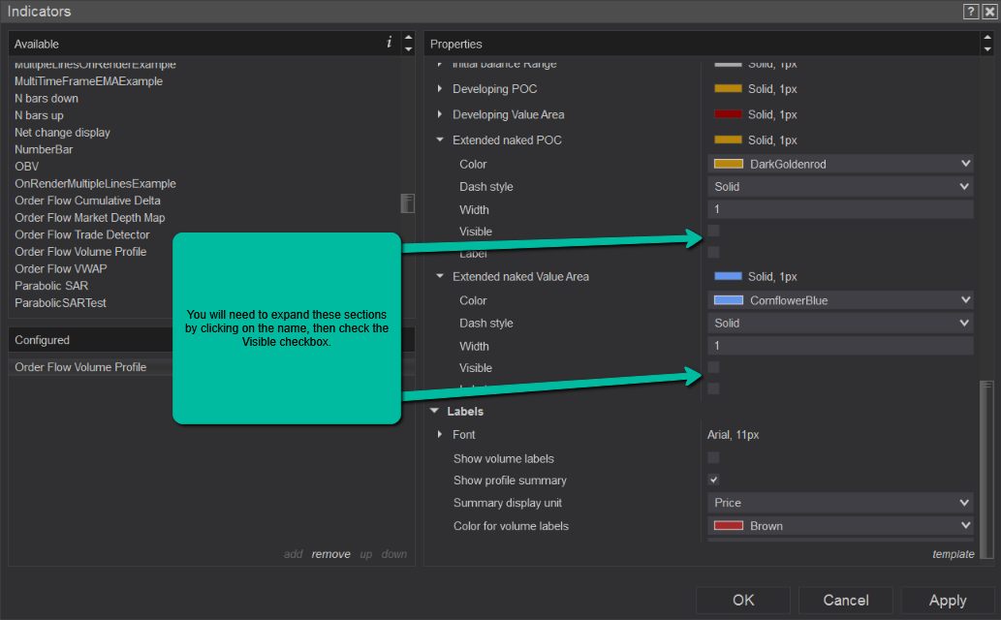
Task: Click the Apply button
Action: (947, 600)
